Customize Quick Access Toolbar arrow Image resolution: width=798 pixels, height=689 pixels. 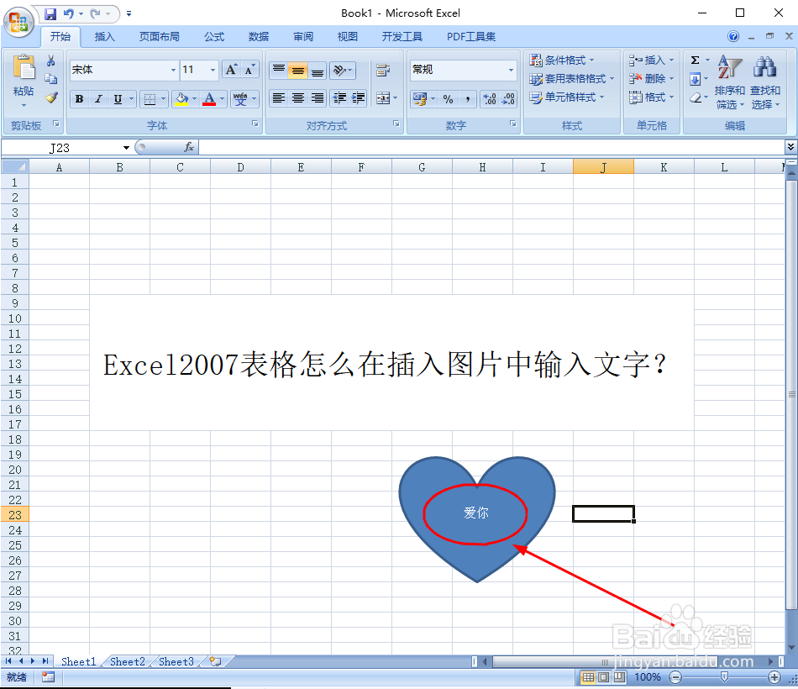[129, 13]
